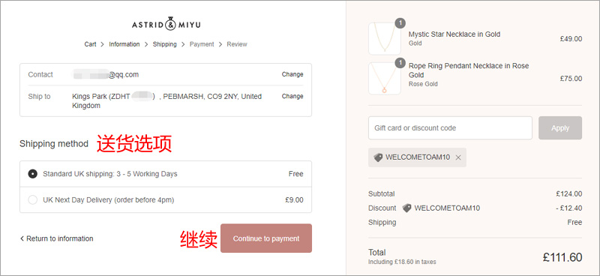Click the £49.00 item price

click(571, 39)
